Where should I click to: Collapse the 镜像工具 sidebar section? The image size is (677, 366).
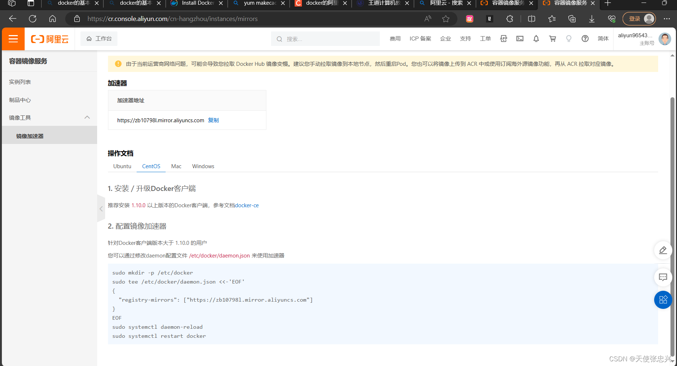tap(87, 117)
